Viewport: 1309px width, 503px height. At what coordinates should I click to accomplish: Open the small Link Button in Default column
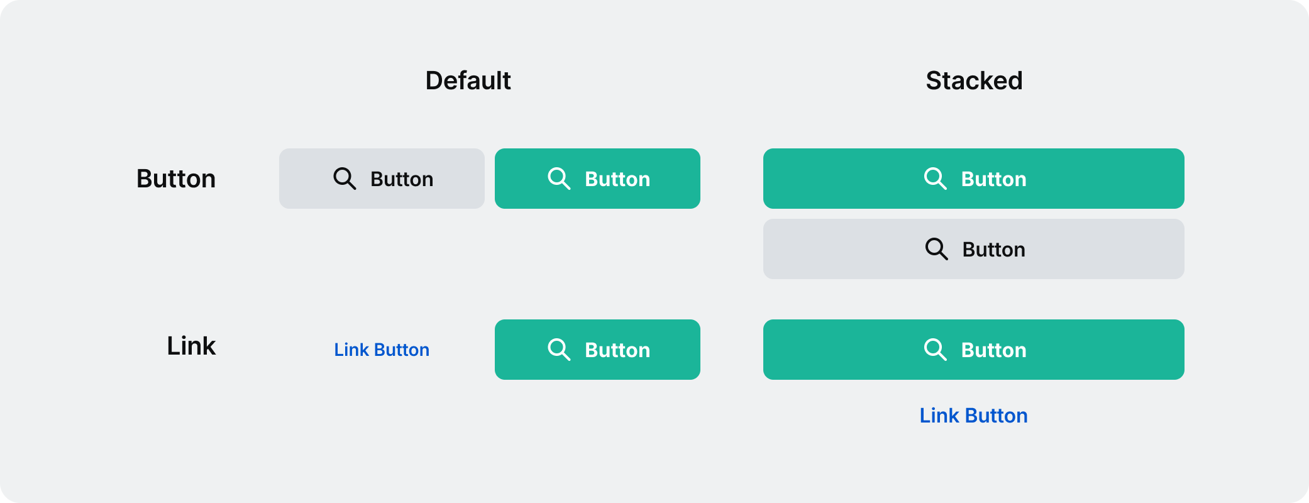[382, 350]
